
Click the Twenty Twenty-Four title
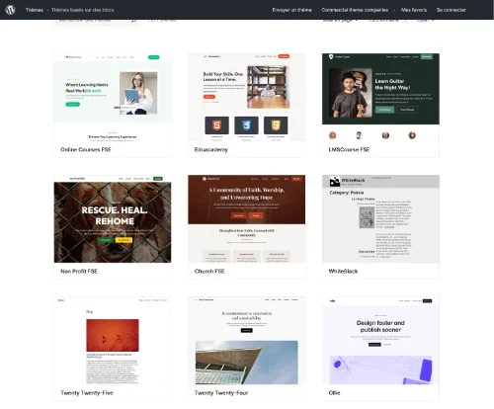pyautogui.click(x=221, y=392)
